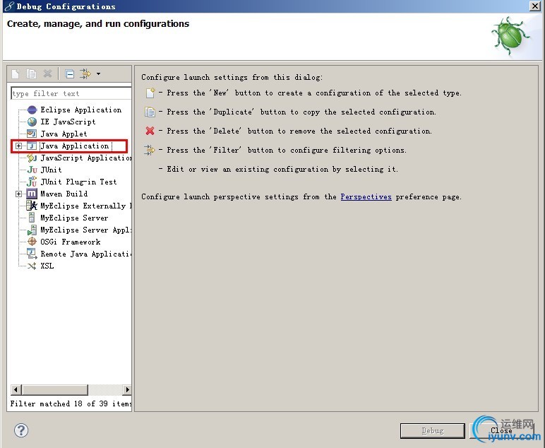Image resolution: width=545 pixels, height=448 pixels.
Task: Open the Perspectives preference page link
Action: 366,197
